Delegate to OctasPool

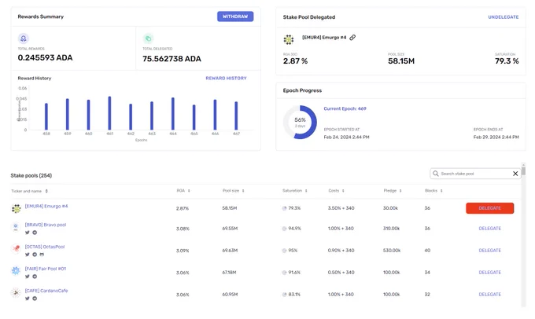click(489, 251)
